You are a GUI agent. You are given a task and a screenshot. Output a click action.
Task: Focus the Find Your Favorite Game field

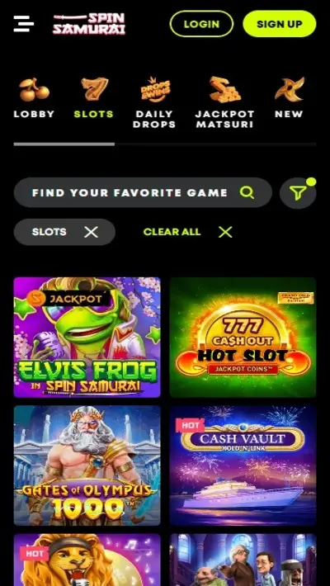(x=143, y=192)
